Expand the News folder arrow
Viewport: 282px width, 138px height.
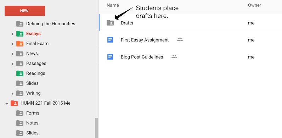point(12,54)
